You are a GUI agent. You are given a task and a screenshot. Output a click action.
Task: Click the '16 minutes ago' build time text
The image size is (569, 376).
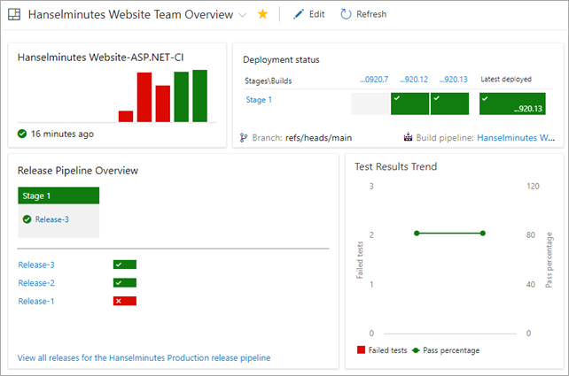pyautogui.click(x=62, y=134)
